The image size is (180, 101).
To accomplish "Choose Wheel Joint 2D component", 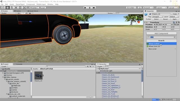I will [x=161, y=46].
